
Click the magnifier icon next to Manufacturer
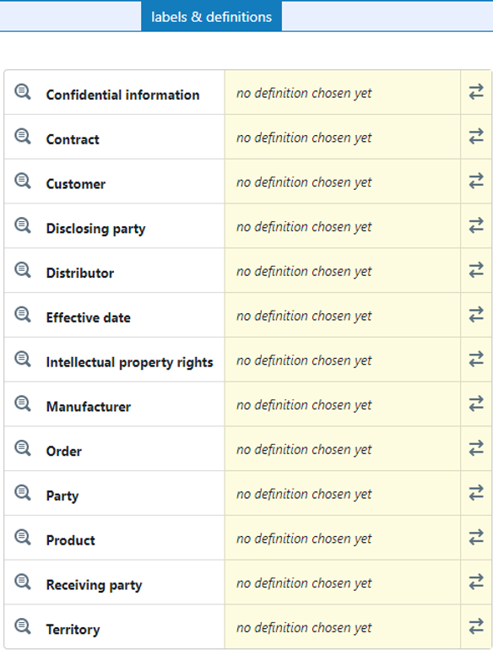[x=23, y=404]
